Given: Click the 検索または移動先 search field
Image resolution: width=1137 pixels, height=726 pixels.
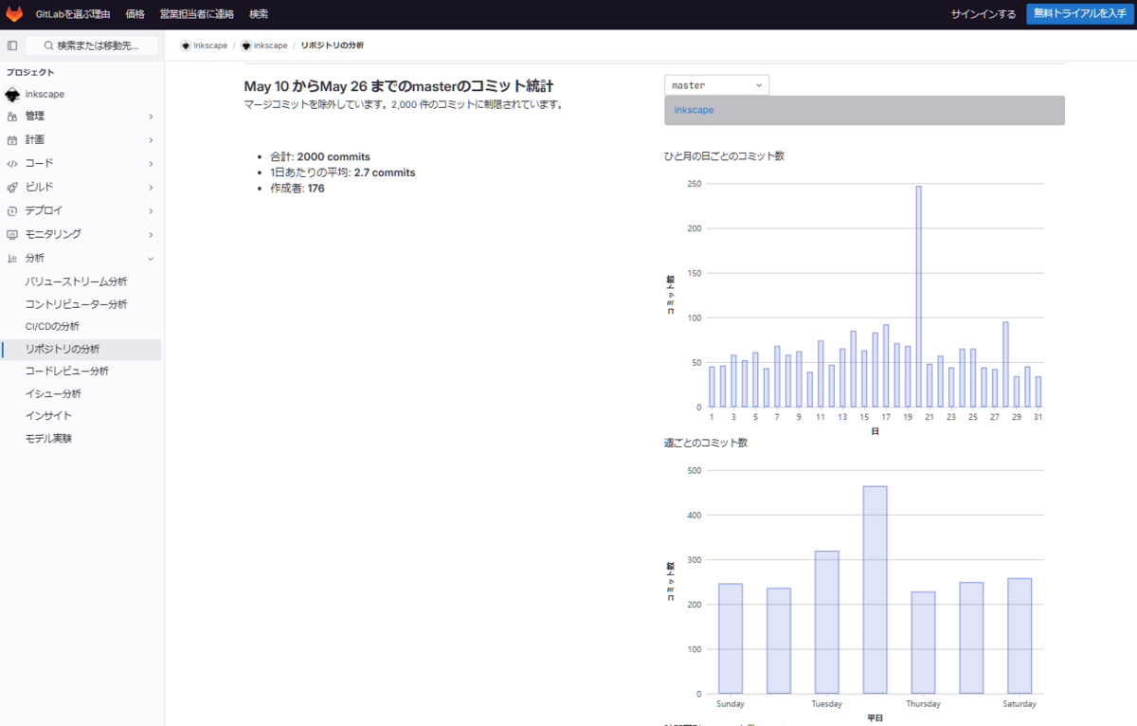Looking at the screenshot, I should 91,45.
